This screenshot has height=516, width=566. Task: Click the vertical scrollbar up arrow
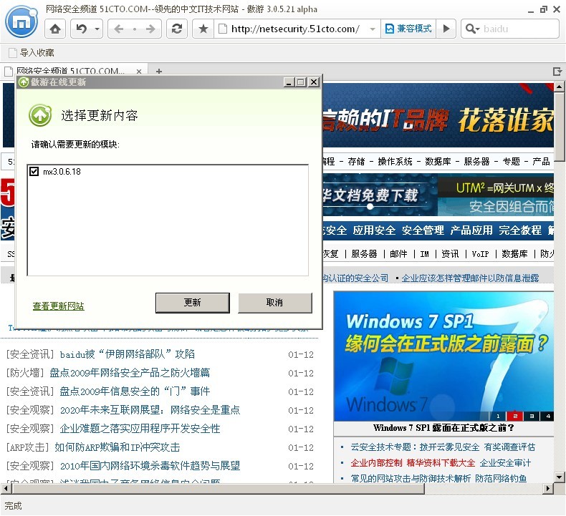point(560,87)
